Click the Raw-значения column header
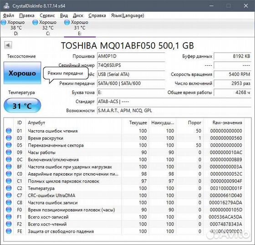This screenshot has height=245, width=255. coord(224,122)
